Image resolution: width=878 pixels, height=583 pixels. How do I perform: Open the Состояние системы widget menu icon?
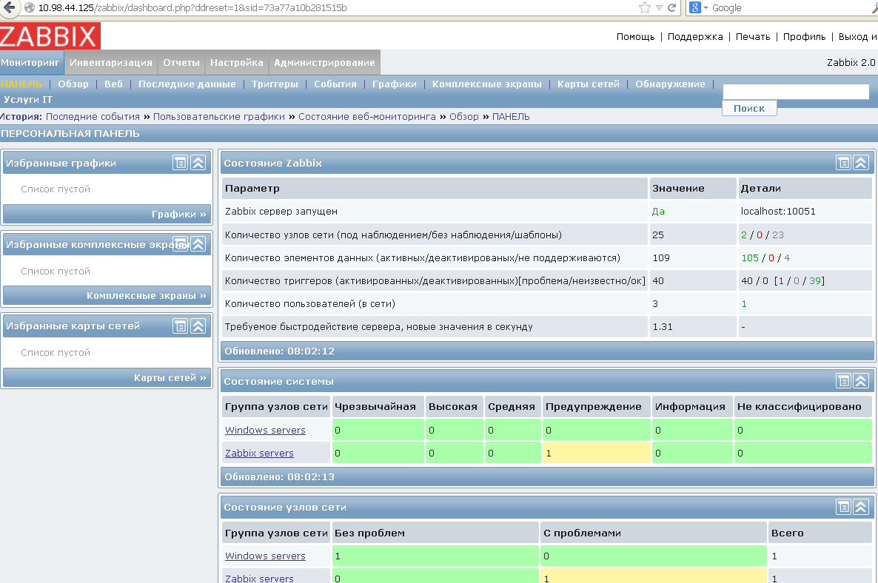[x=845, y=380]
